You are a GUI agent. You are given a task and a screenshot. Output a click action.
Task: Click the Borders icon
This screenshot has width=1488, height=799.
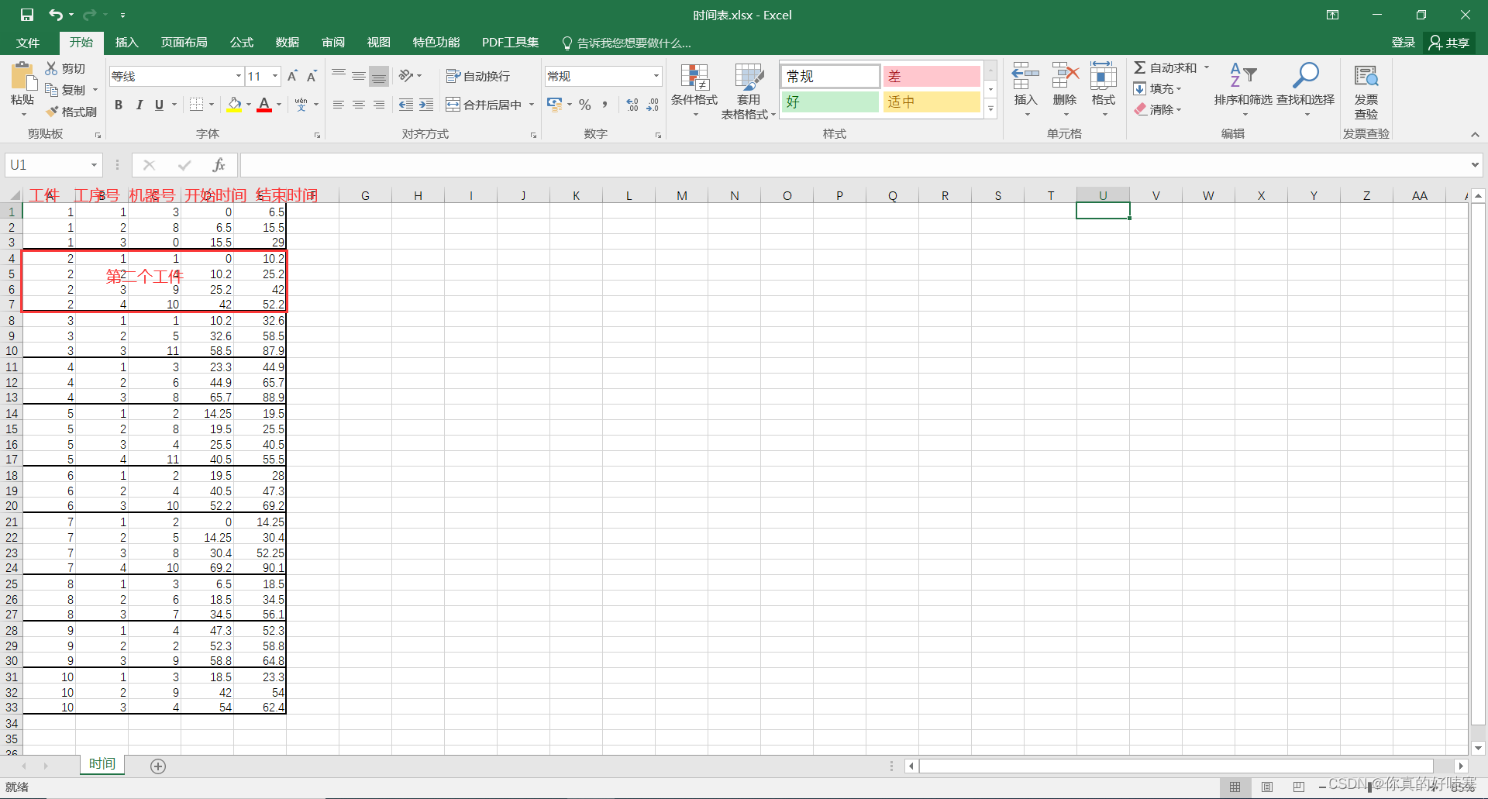[x=197, y=105]
